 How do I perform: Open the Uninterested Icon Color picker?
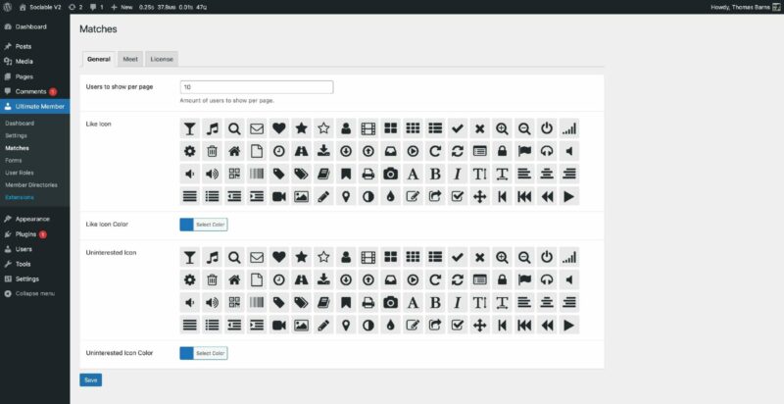[204, 353]
